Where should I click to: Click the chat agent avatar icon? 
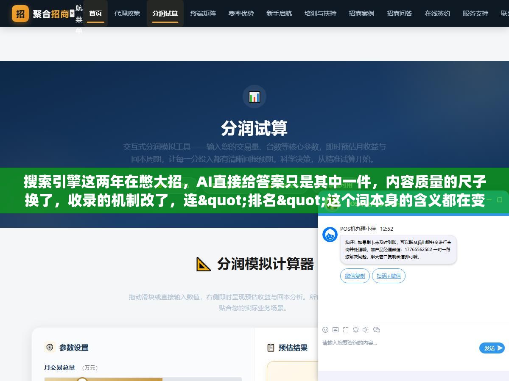330,235
